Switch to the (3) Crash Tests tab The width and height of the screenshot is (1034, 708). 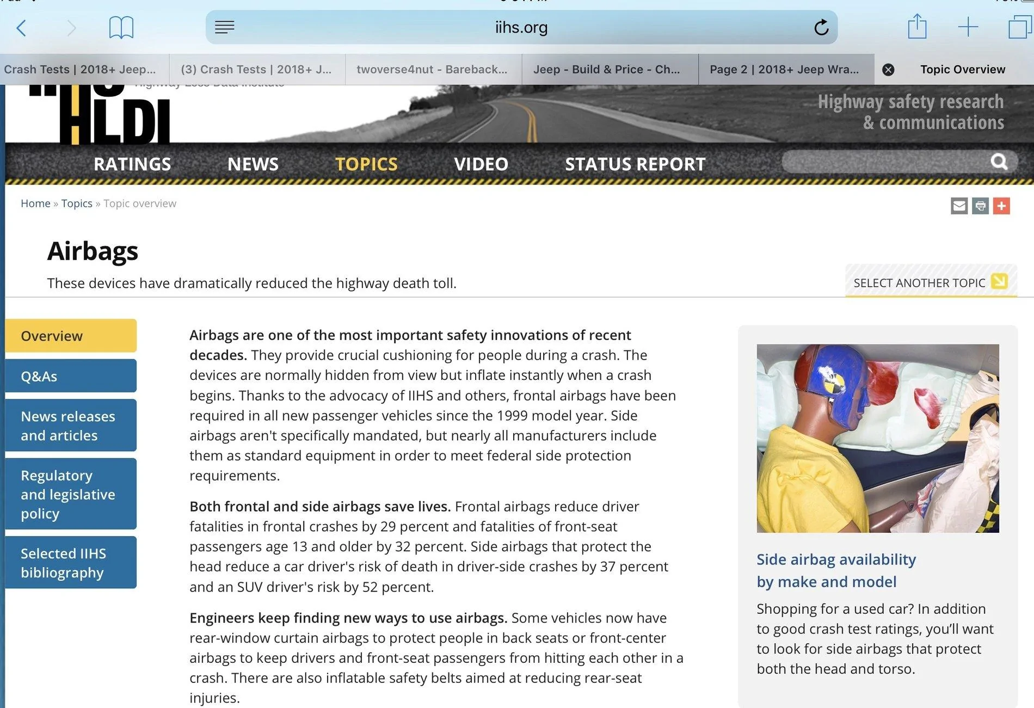pos(257,70)
